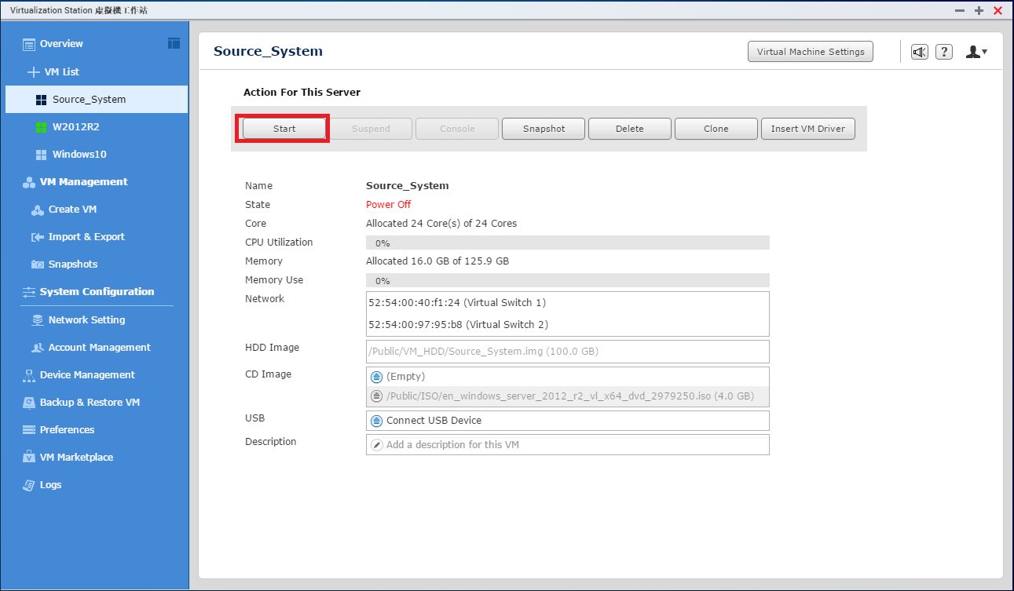Click eject icon next to Empty CD image
This screenshot has width=1014, height=591.
click(376, 377)
